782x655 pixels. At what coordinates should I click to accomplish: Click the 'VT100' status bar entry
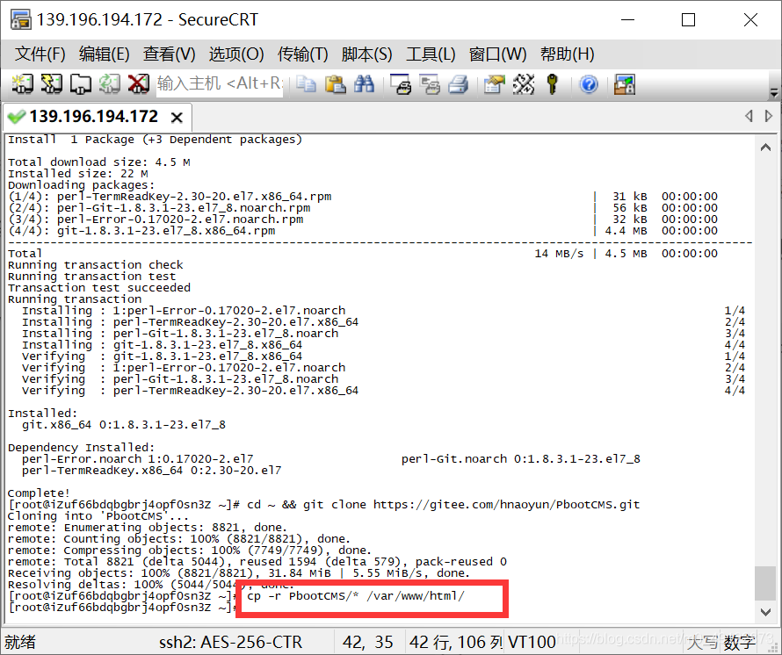tap(531, 642)
